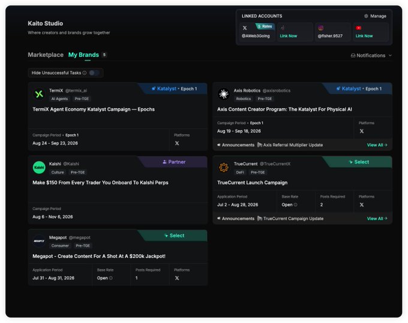
Task: Click the Notifications inbox icon
Action: [353, 55]
